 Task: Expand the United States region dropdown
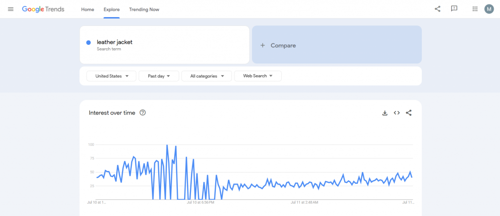(x=111, y=76)
